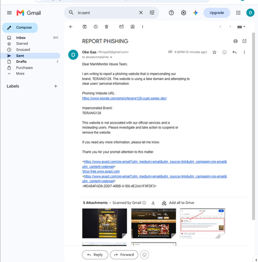Add emoji reaction beside Forward
The width and height of the screenshot is (258, 262).
(x=144, y=255)
